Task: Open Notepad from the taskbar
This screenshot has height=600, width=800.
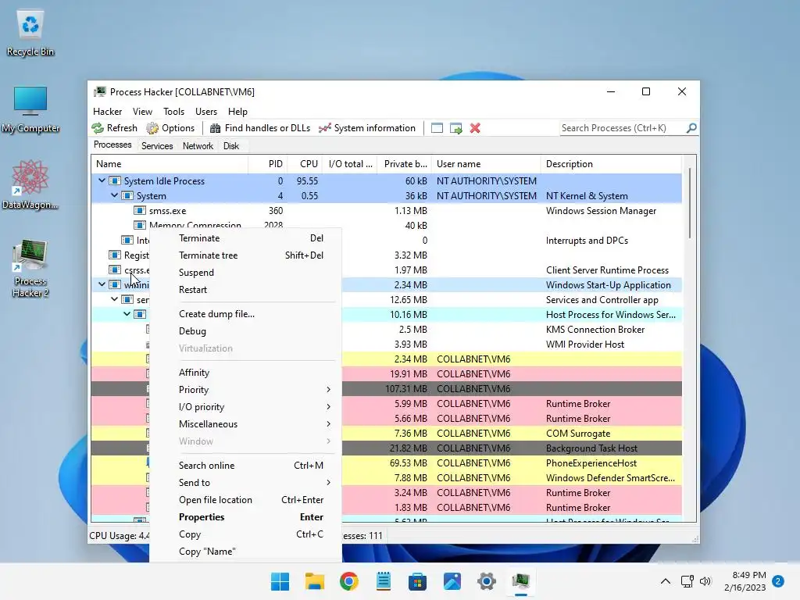Action: (383, 581)
